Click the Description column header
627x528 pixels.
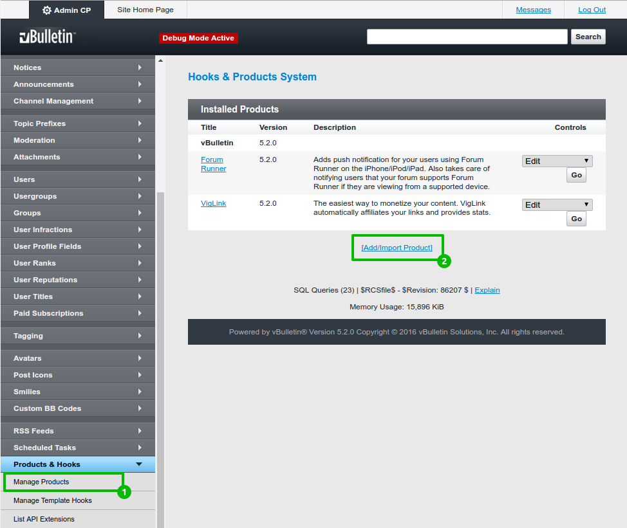[x=335, y=127]
